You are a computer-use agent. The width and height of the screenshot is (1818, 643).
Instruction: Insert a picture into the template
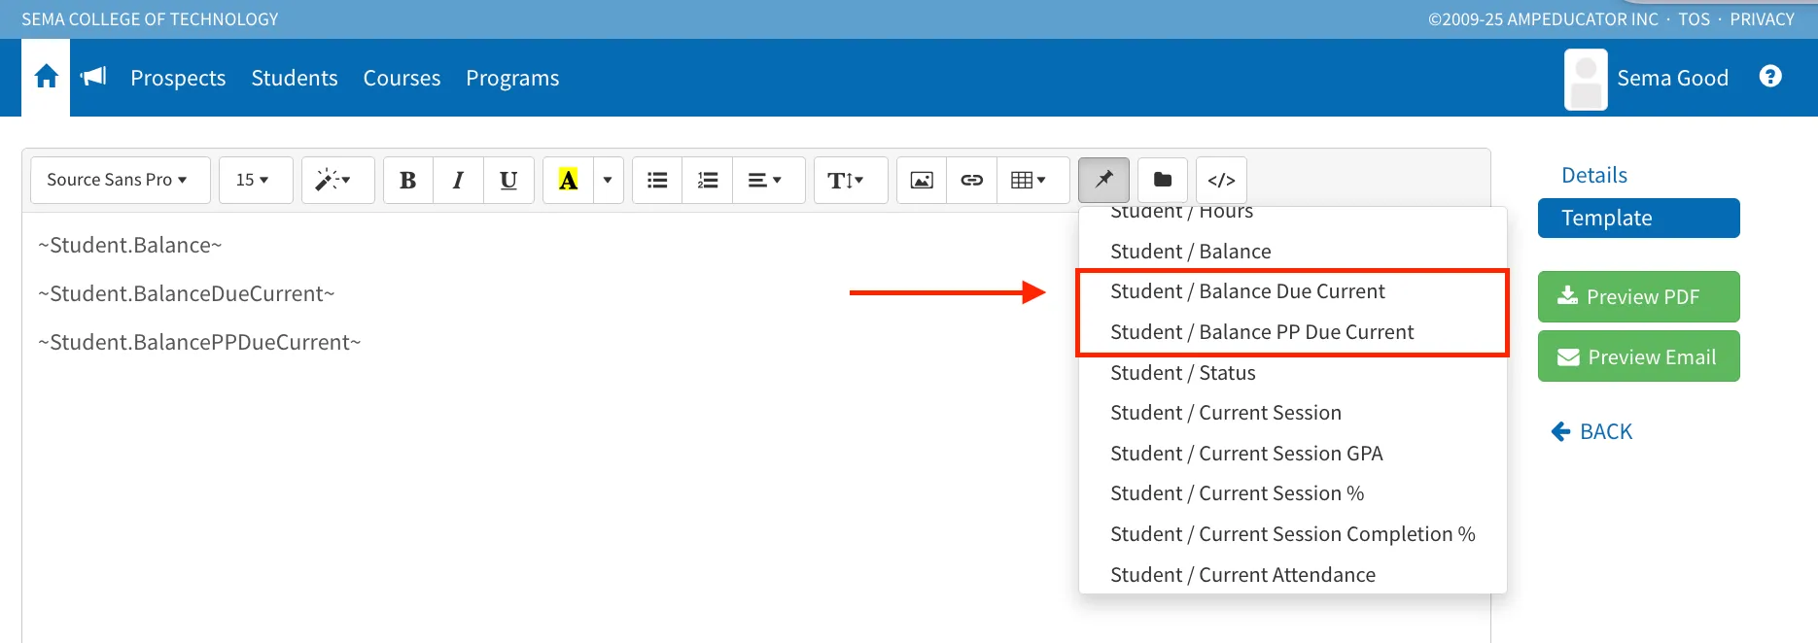click(x=922, y=180)
